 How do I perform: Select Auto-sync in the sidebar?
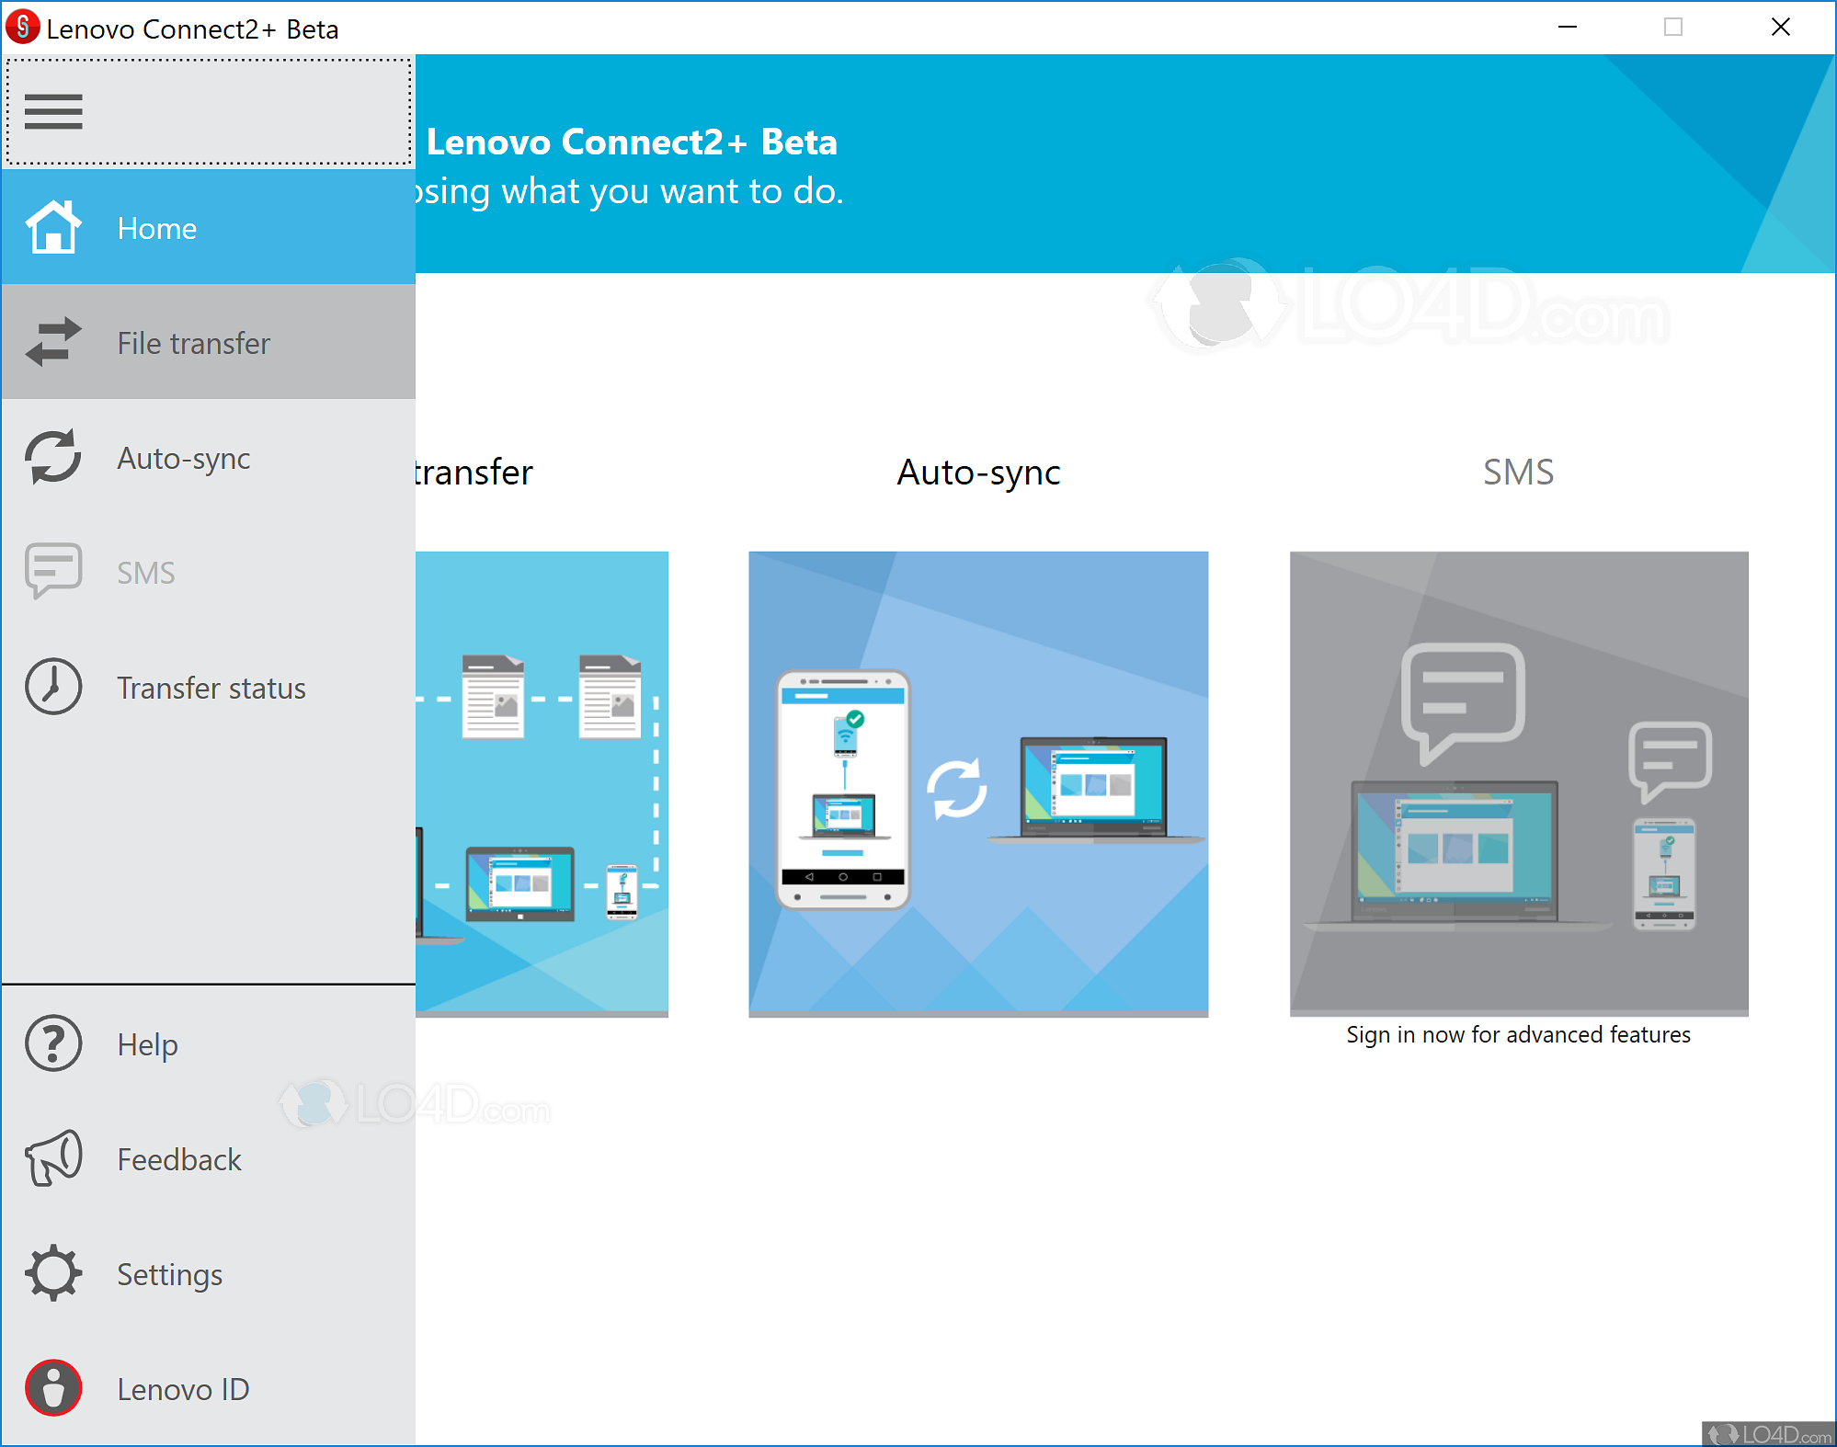184,458
